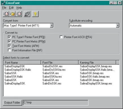Expand the Convert from dropdown arrow
This screenshot has height=109, width=123.
click(52, 25)
